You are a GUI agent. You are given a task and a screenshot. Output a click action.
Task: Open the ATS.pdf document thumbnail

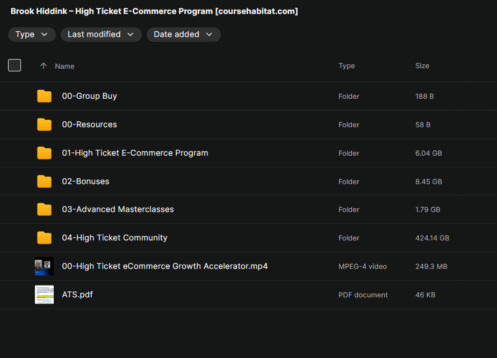(44, 295)
